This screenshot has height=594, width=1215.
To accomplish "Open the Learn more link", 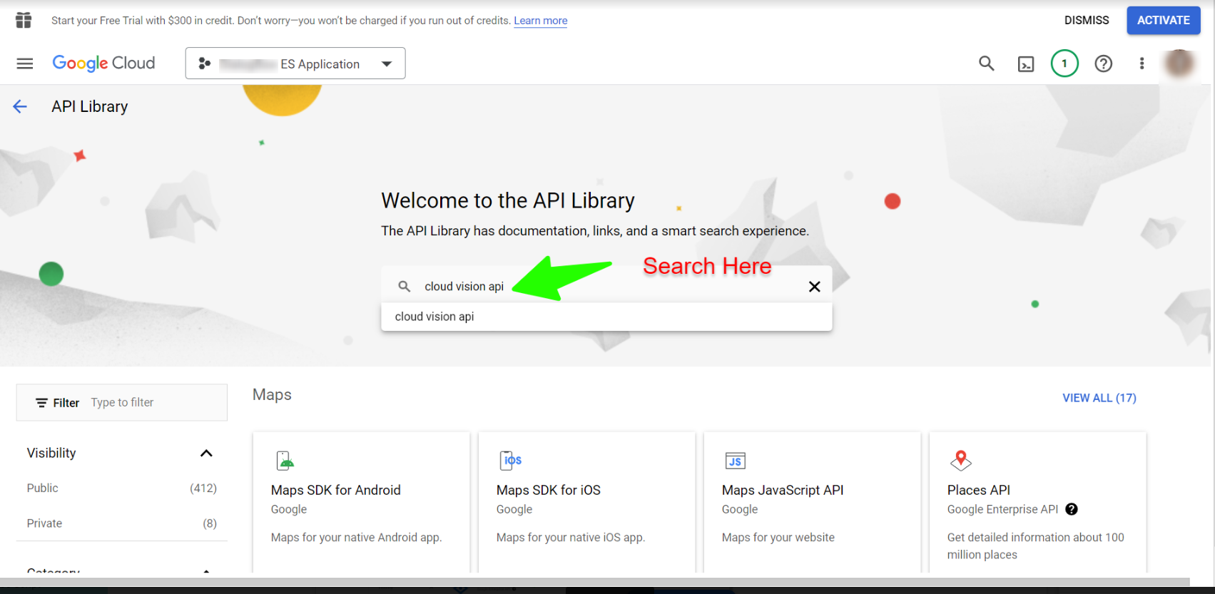I will [x=541, y=21].
